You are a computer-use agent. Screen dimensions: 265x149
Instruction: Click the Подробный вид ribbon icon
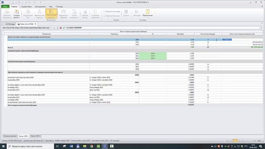[28, 14]
